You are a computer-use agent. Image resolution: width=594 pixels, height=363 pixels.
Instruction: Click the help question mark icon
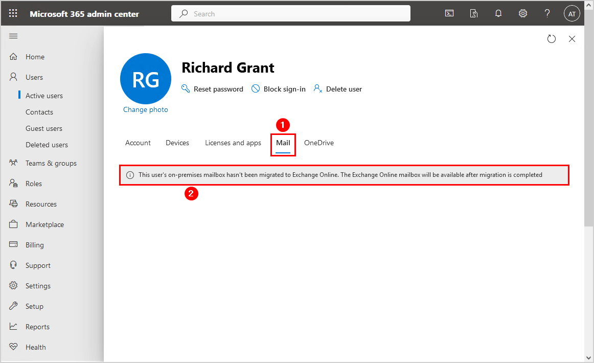click(547, 14)
